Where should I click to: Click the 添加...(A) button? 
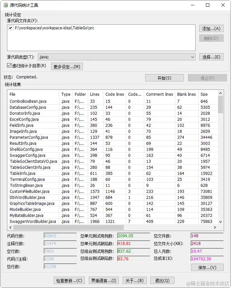click(x=211, y=29)
